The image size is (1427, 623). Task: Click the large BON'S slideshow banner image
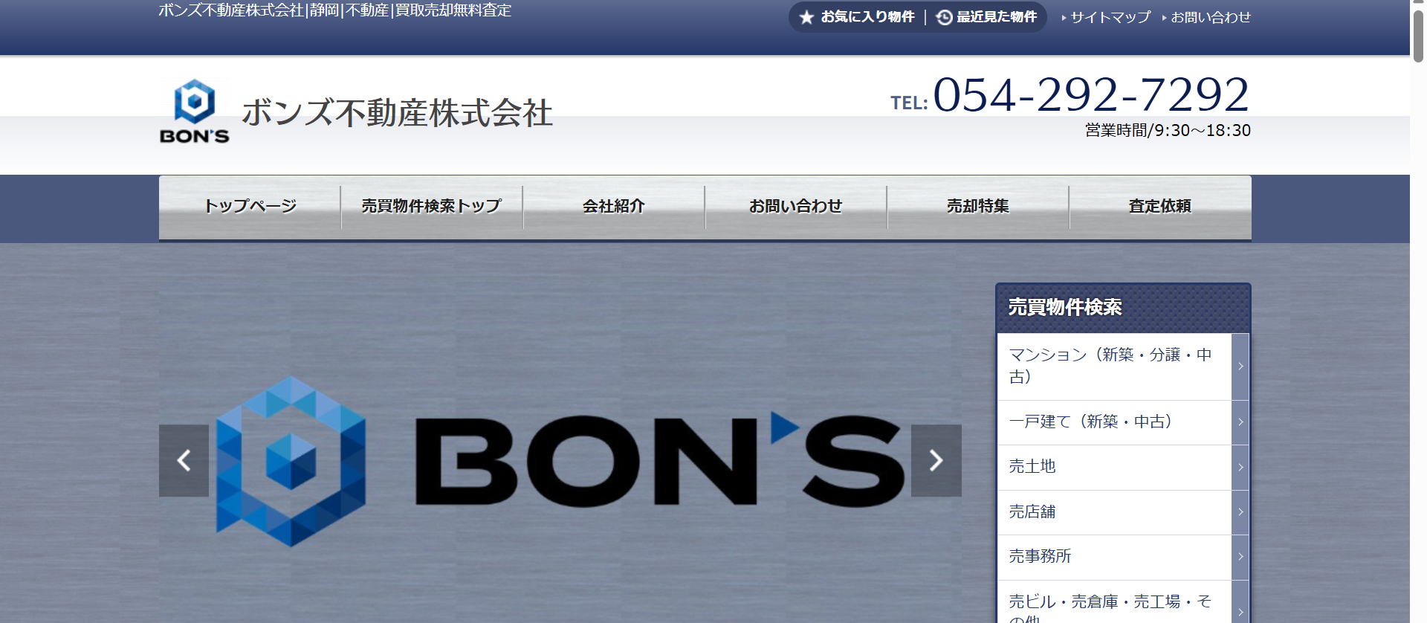click(x=560, y=461)
